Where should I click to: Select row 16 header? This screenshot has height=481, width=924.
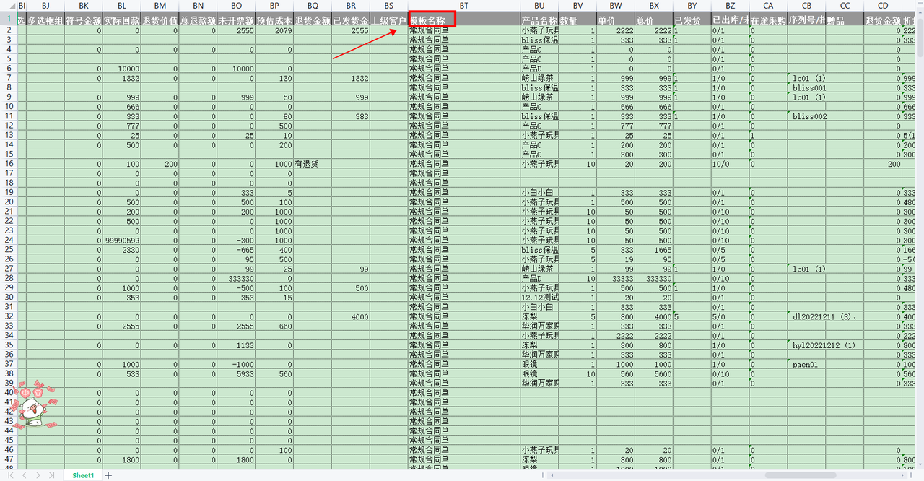[8, 164]
